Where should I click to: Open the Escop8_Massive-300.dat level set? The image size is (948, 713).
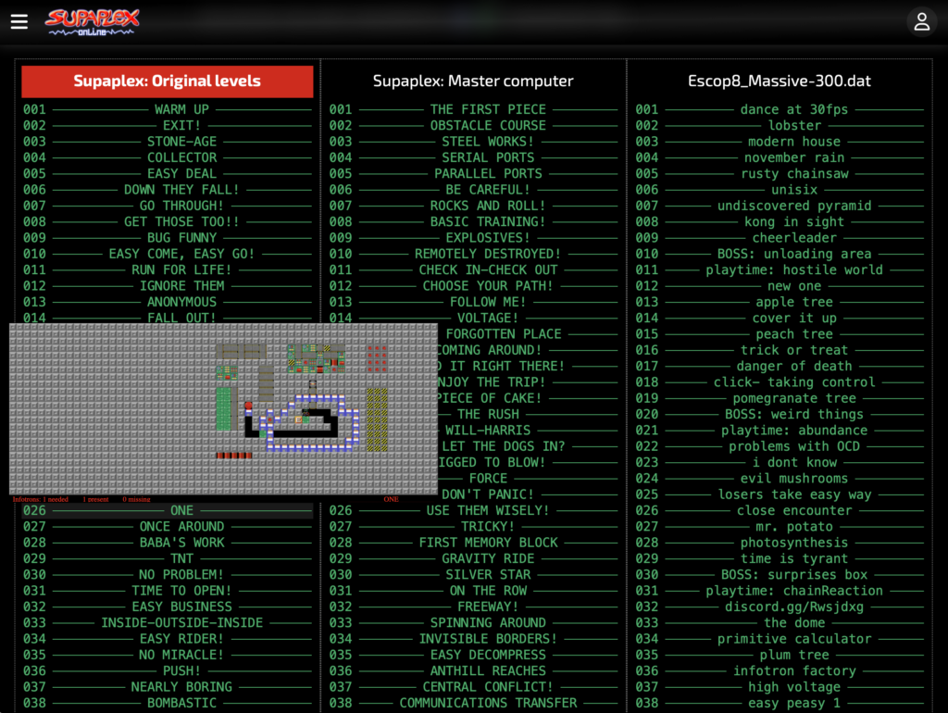tap(780, 81)
